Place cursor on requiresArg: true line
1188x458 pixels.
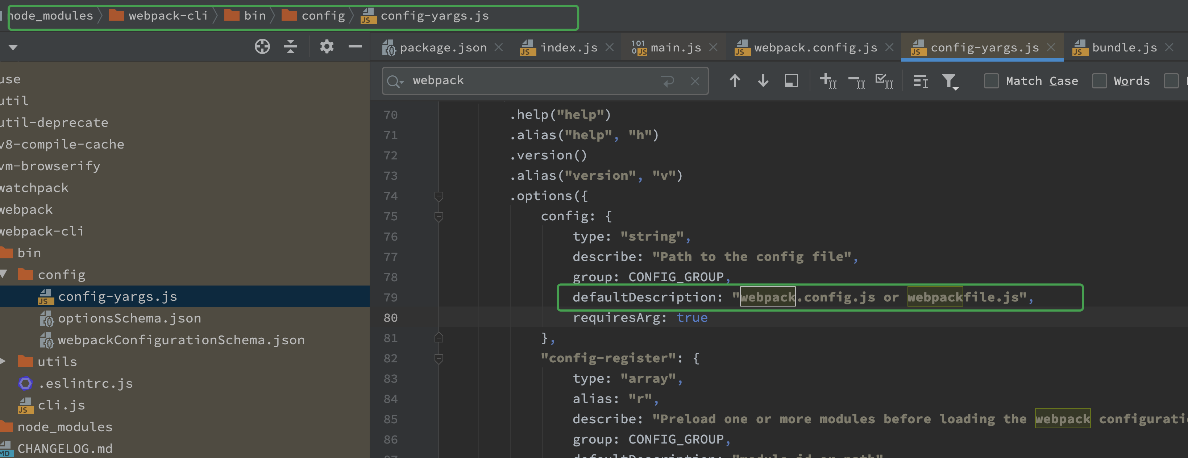640,317
